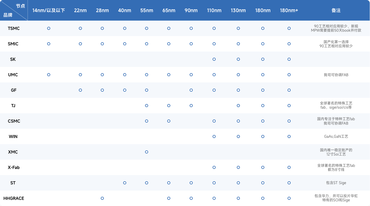This screenshot has height=206, width=370.
Task: Click the SMIC 28nm circle marker
Action: click(x=102, y=44)
